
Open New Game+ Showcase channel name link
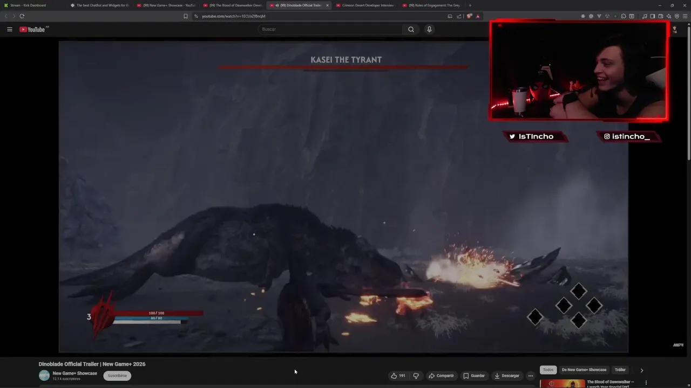(x=75, y=373)
